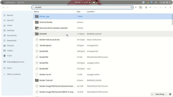Screen dimensions: 173x97
Task: Open the power menu in top bar
Action: coord(170,2)
